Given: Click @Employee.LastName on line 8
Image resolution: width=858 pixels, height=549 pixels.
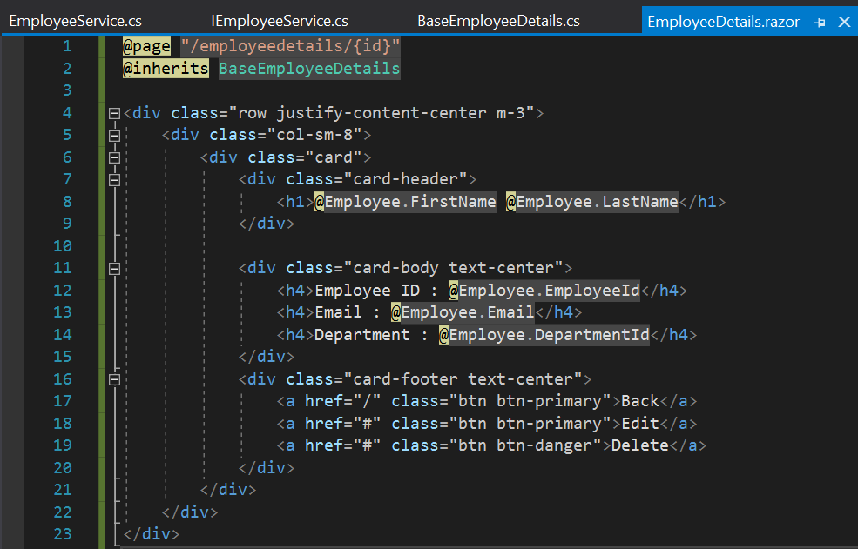Looking at the screenshot, I should [592, 202].
